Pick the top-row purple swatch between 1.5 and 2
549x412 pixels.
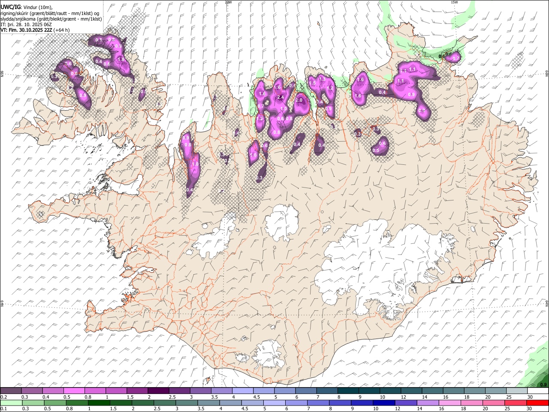tap(137, 391)
